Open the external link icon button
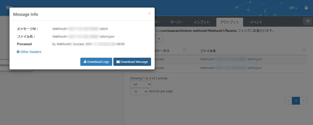 [x=308, y=21]
